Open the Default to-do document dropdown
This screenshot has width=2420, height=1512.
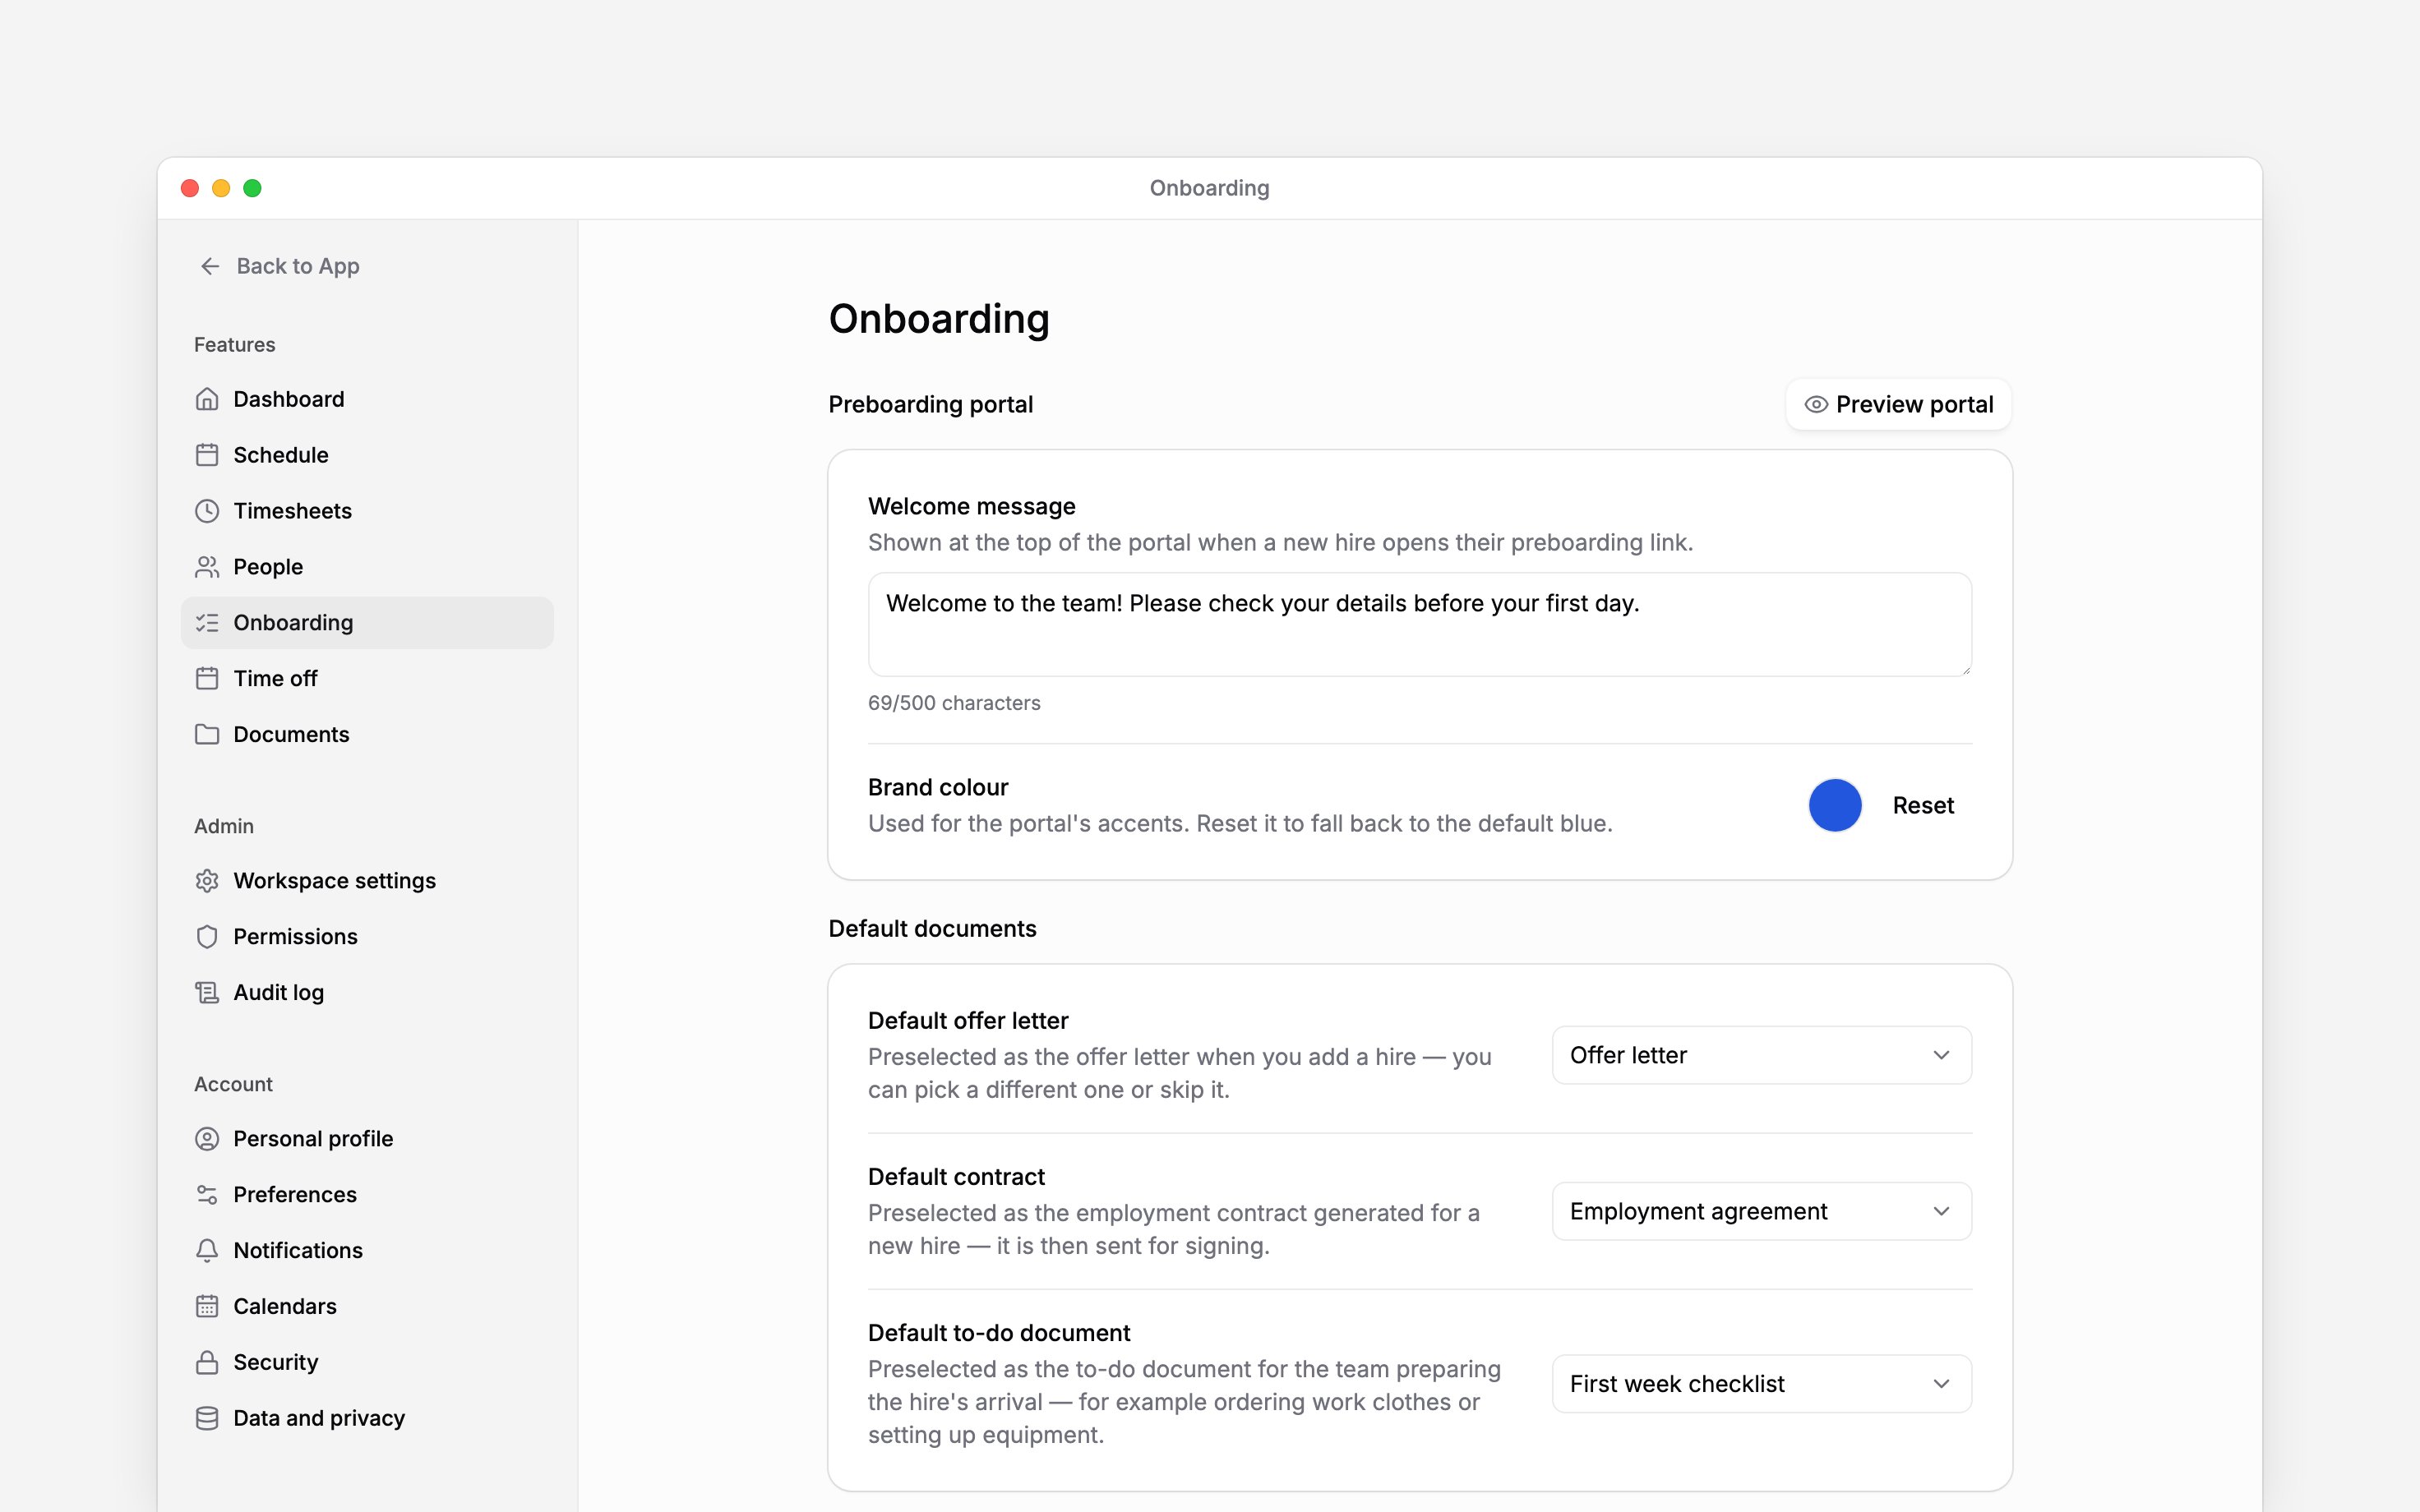(1761, 1384)
